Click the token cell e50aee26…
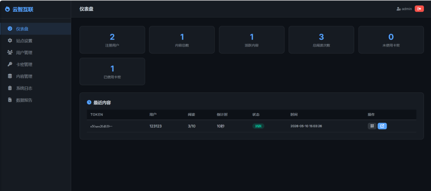 [101, 126]
